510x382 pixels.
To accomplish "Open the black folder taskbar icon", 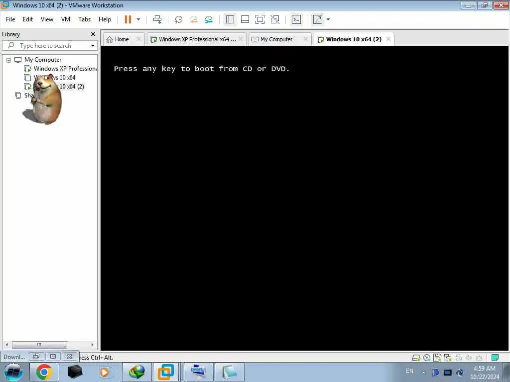I will tap(75, 372).
